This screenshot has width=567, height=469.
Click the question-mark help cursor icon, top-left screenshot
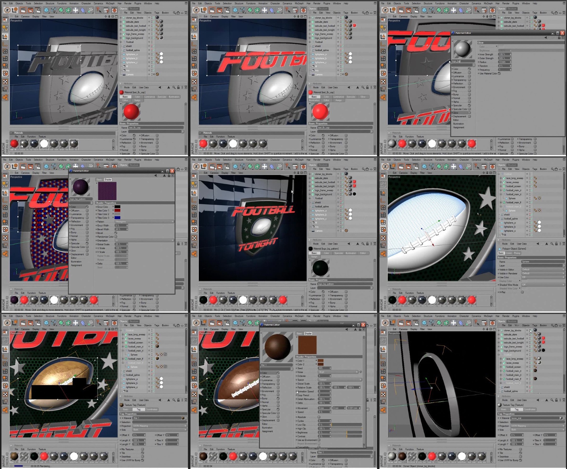pos(98,10)
